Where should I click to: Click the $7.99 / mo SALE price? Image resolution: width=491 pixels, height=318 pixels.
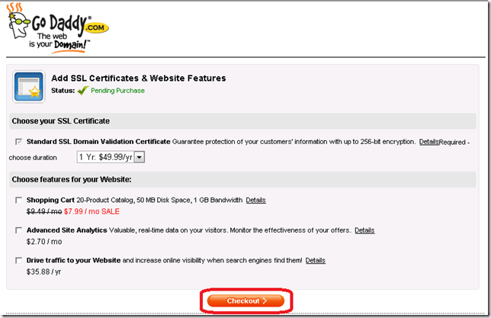coord(90,211)
